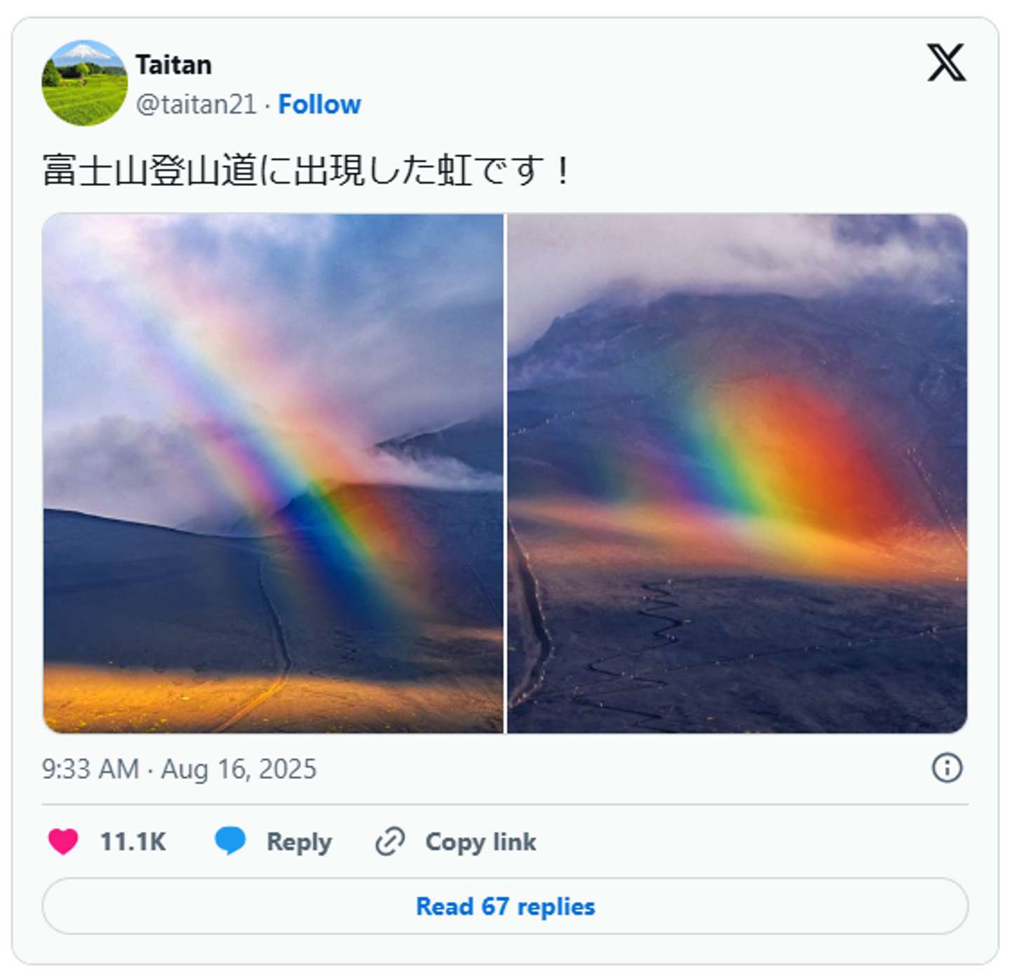This screenshot has height=979, width=1010.
Task: Follow the @taitan21 account
Action: tap(319, 104)
